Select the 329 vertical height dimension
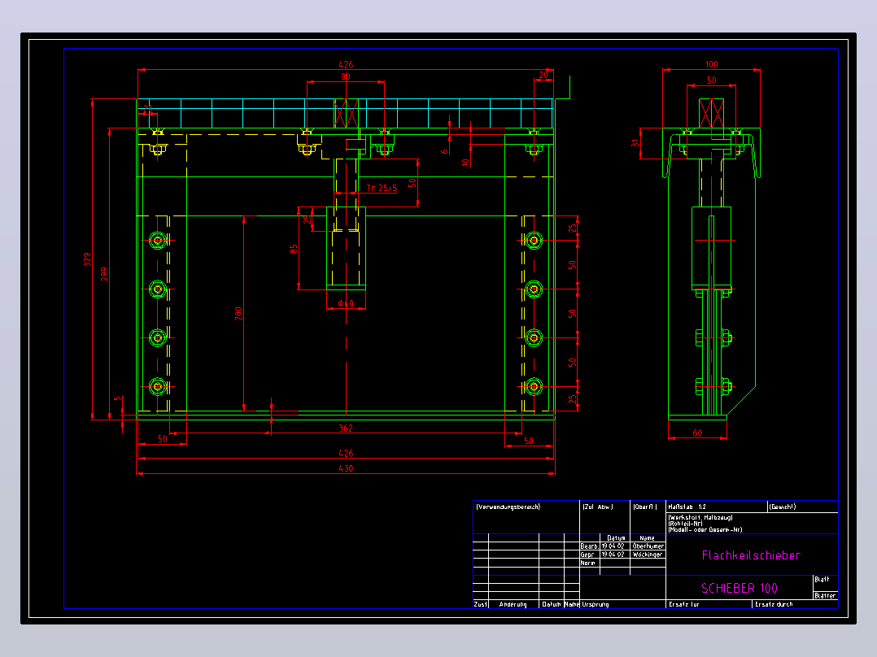The height and width of the screenshot is (657, 877). (x=87, y=259)
